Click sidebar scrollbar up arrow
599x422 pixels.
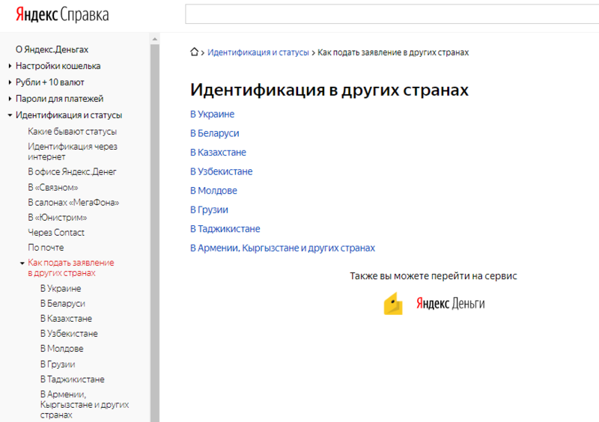click(155, 39)
